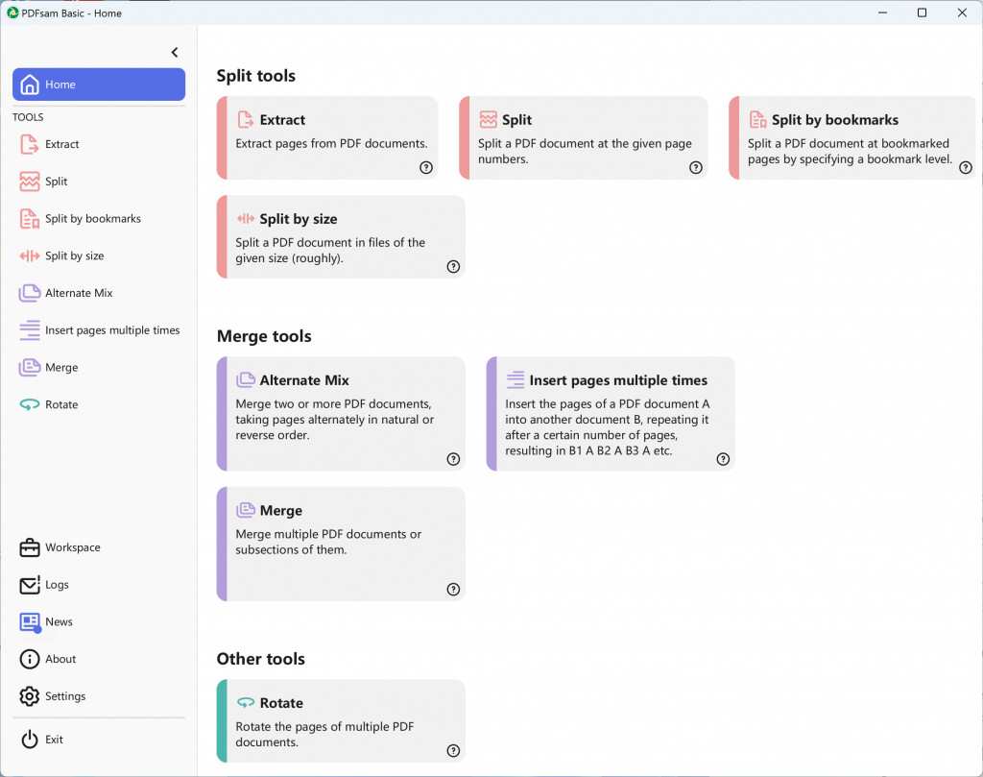
Task: Click the Exit power icon
Action: [x=30, y=740]
